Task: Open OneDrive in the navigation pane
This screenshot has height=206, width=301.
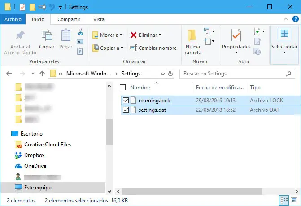Action: [x=35, y=166]
